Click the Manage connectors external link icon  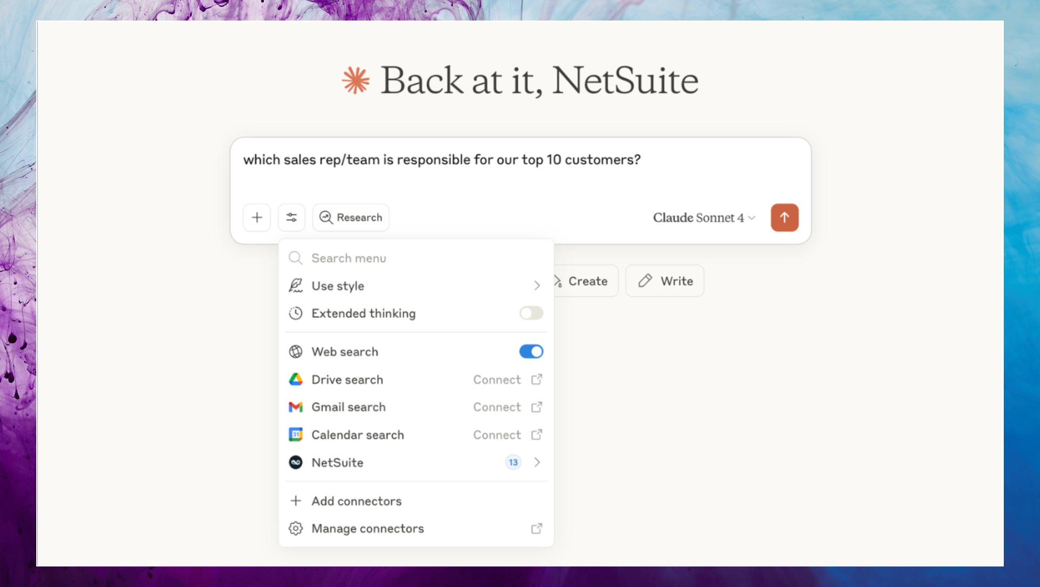(536, 528)
